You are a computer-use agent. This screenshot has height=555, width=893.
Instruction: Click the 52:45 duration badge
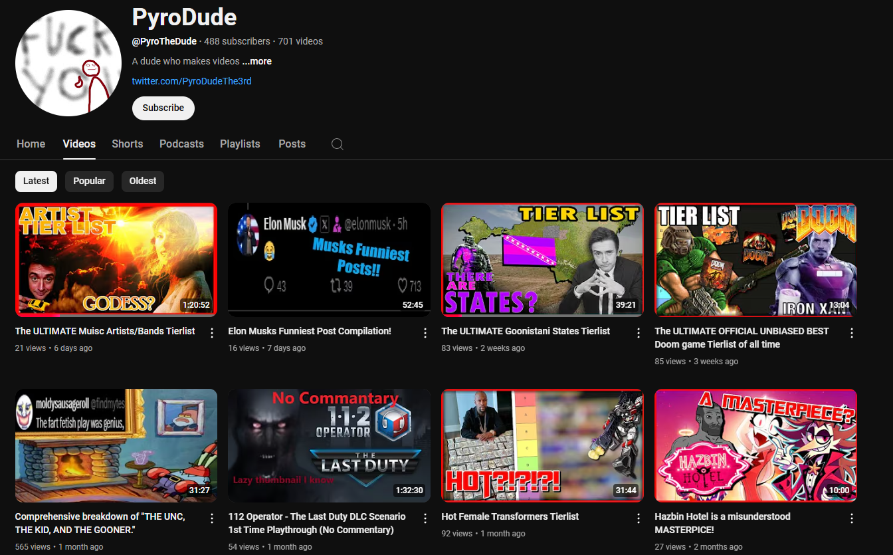click(x=413, y=305)
